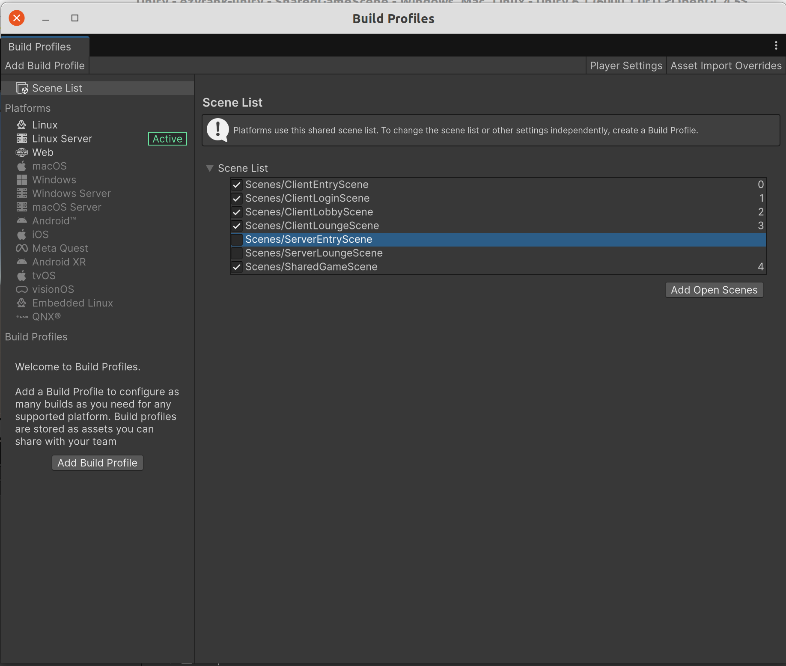Select the Web platform
The width and height of the screenshot is (786, 666).
pyautogui.click(x=42, y=152)
